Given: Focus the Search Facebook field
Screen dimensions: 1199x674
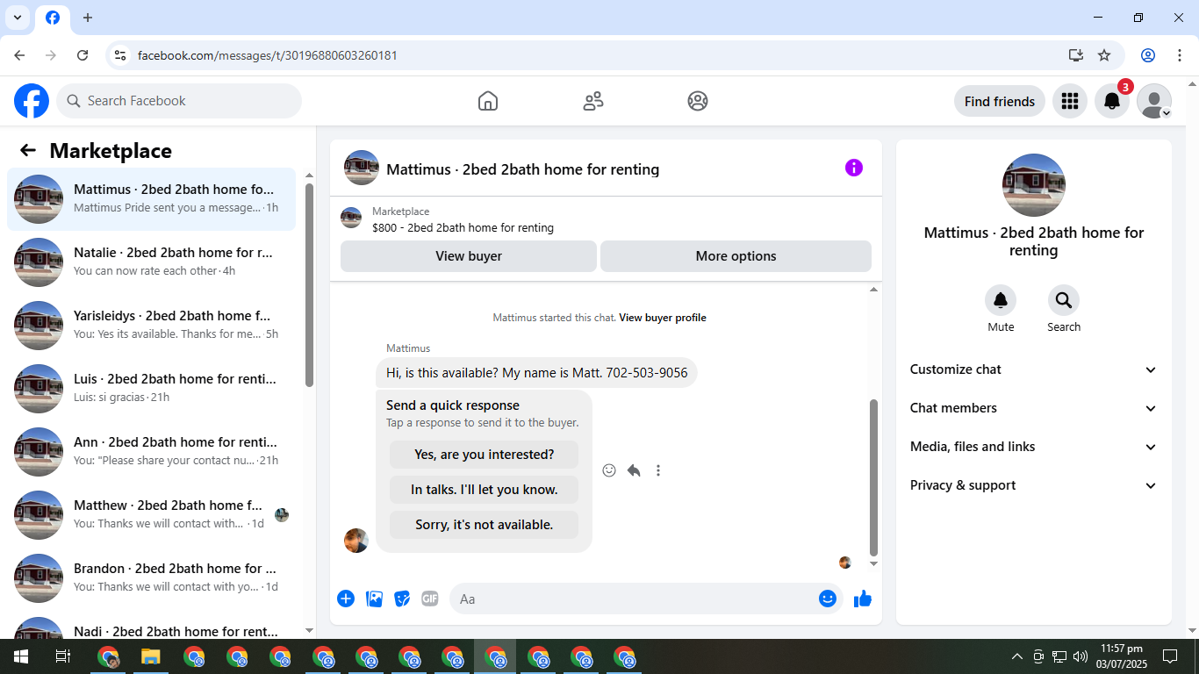Looking at the screenshot, I should click(x=179, y=101).
